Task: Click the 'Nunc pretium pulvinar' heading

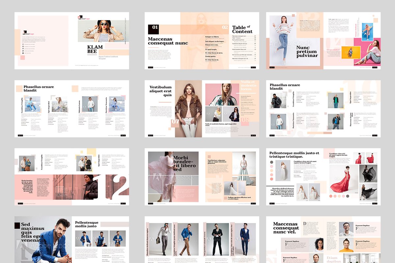Action: coord(306,52)
